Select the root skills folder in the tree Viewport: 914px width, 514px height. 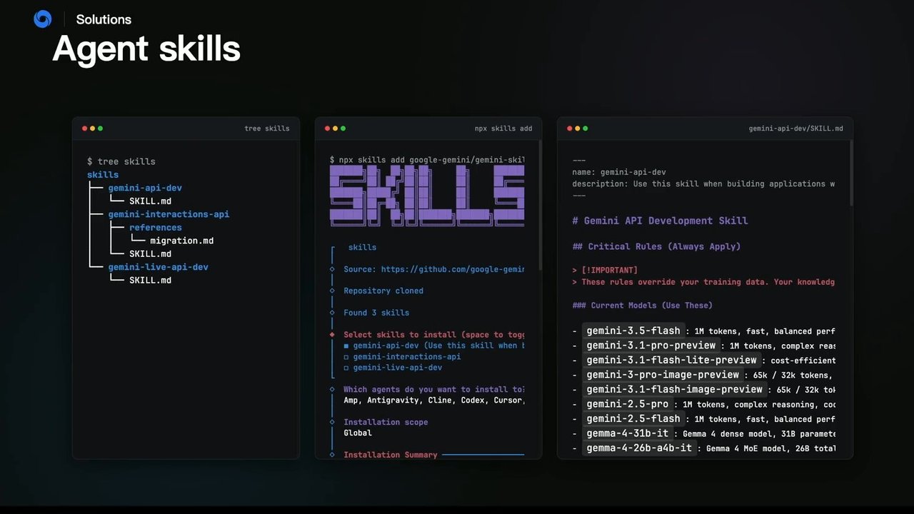tap(103, 175)
